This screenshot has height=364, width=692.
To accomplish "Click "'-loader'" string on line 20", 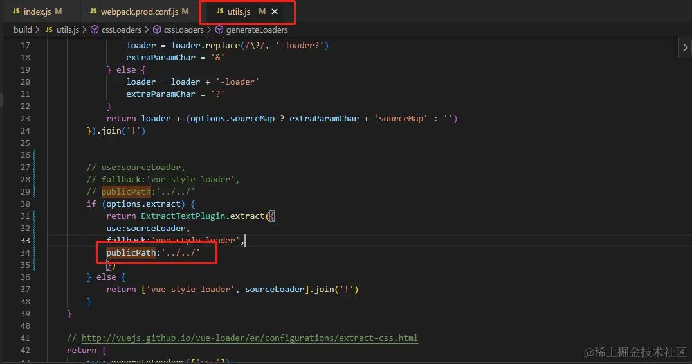I will pyautogui.click(x=237, y=82).
